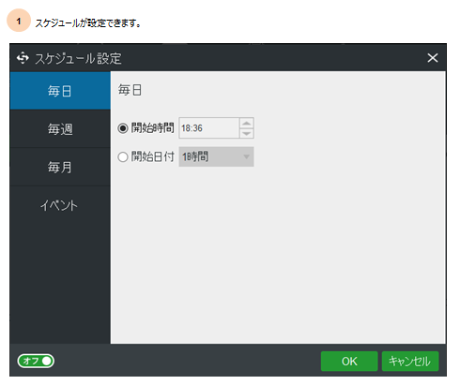Confirm with the OK button
Viewport: 460px width, 385px height.
tap(349, 362)
